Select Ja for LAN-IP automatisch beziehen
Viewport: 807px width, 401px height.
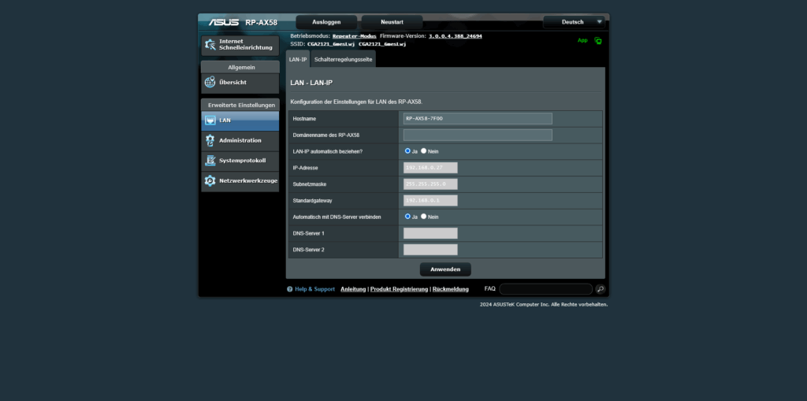[x=407, y=150]
